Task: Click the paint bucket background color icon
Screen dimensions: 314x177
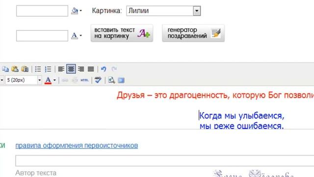Action: tap(75, 11)
